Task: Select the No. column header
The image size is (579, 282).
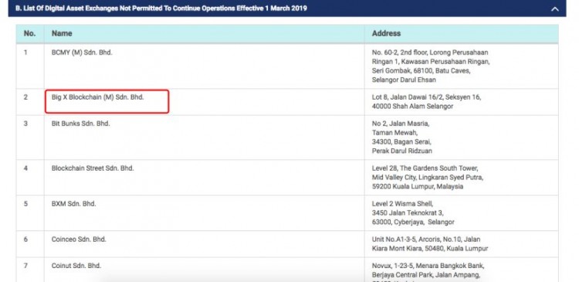Action: [29, 33]
